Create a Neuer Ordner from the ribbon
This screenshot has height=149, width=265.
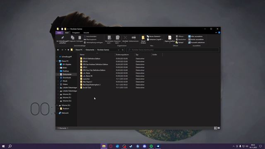click(x=143, y=40)
